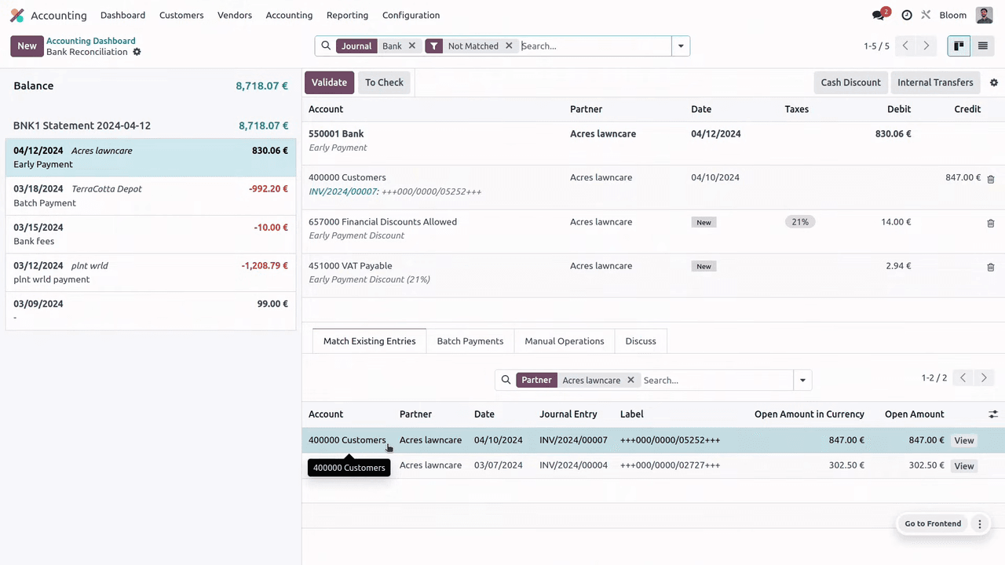
Task: Click the Validate button
Action: pyautogui.click(x=329, y=82)
